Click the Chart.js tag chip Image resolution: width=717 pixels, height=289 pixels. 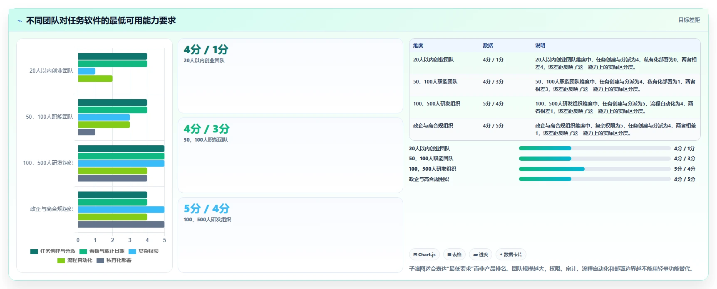click(x=424, y=255)
